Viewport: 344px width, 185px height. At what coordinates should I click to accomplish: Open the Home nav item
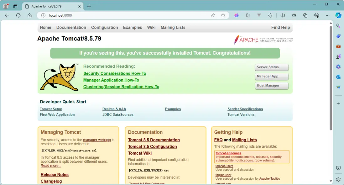tap(45, 27)
